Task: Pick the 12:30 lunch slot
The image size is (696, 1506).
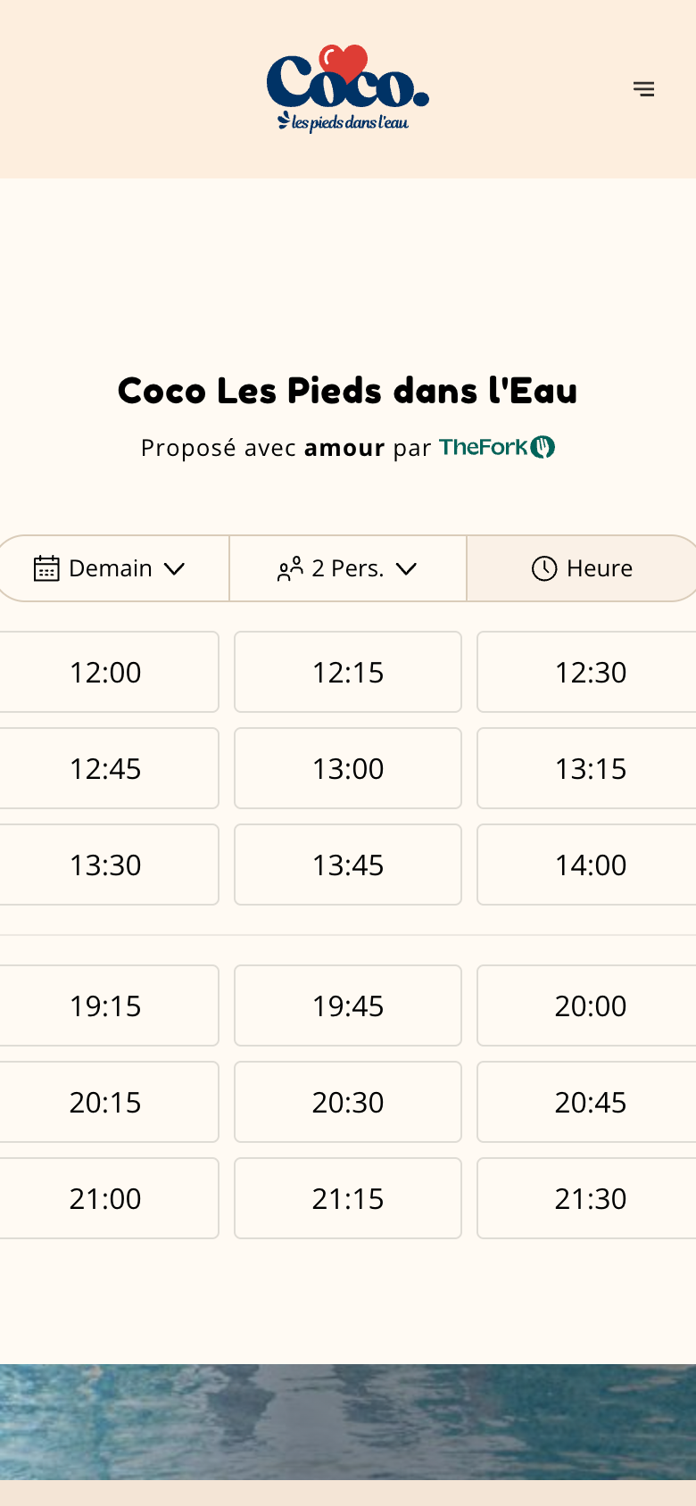Action: (589, 672)
